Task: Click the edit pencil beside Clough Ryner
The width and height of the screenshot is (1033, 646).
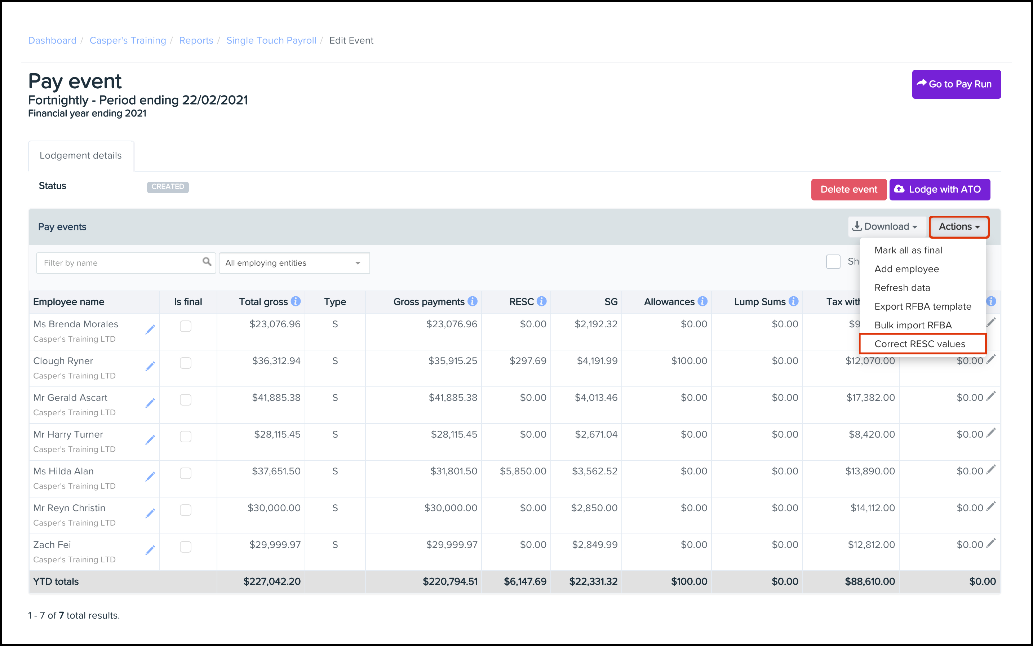Action: (x=150, y=366)
